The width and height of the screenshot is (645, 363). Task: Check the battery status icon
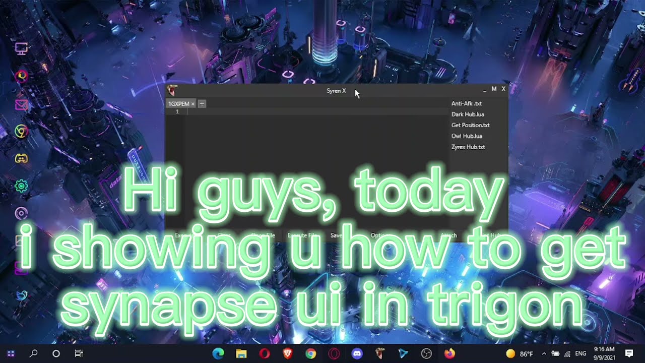coord(555,354)
